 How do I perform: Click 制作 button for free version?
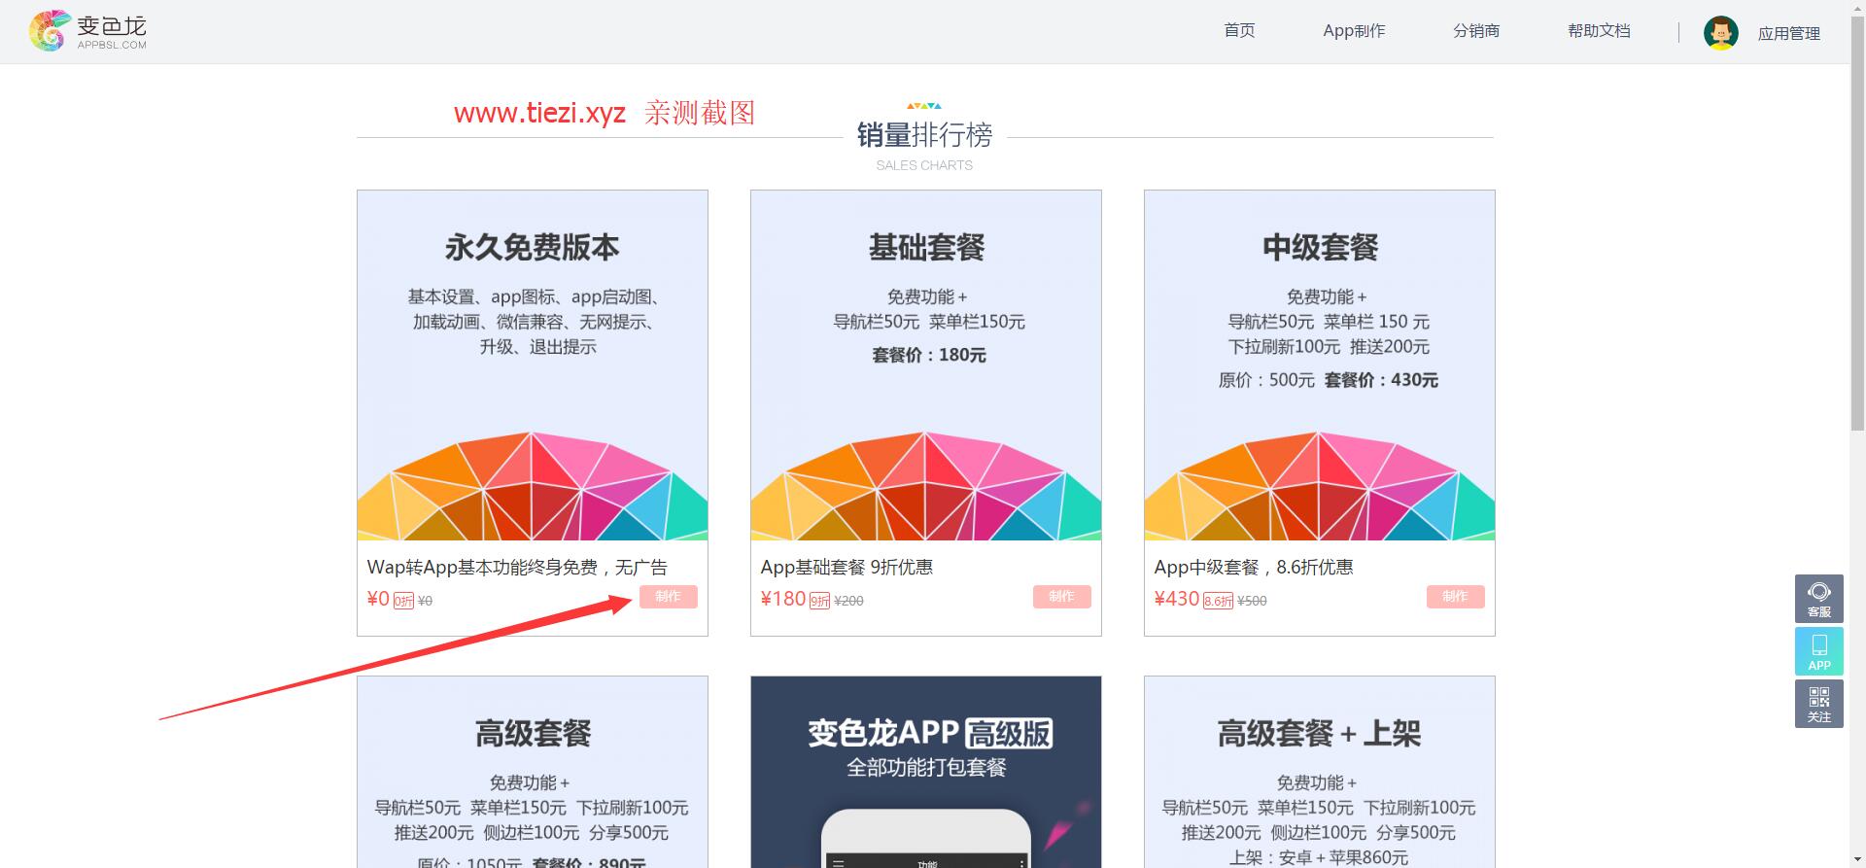[669, 597]
